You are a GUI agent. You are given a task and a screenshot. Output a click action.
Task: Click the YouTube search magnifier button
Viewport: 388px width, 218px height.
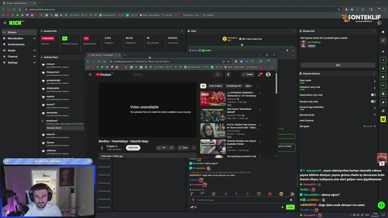tap(218, 74)
